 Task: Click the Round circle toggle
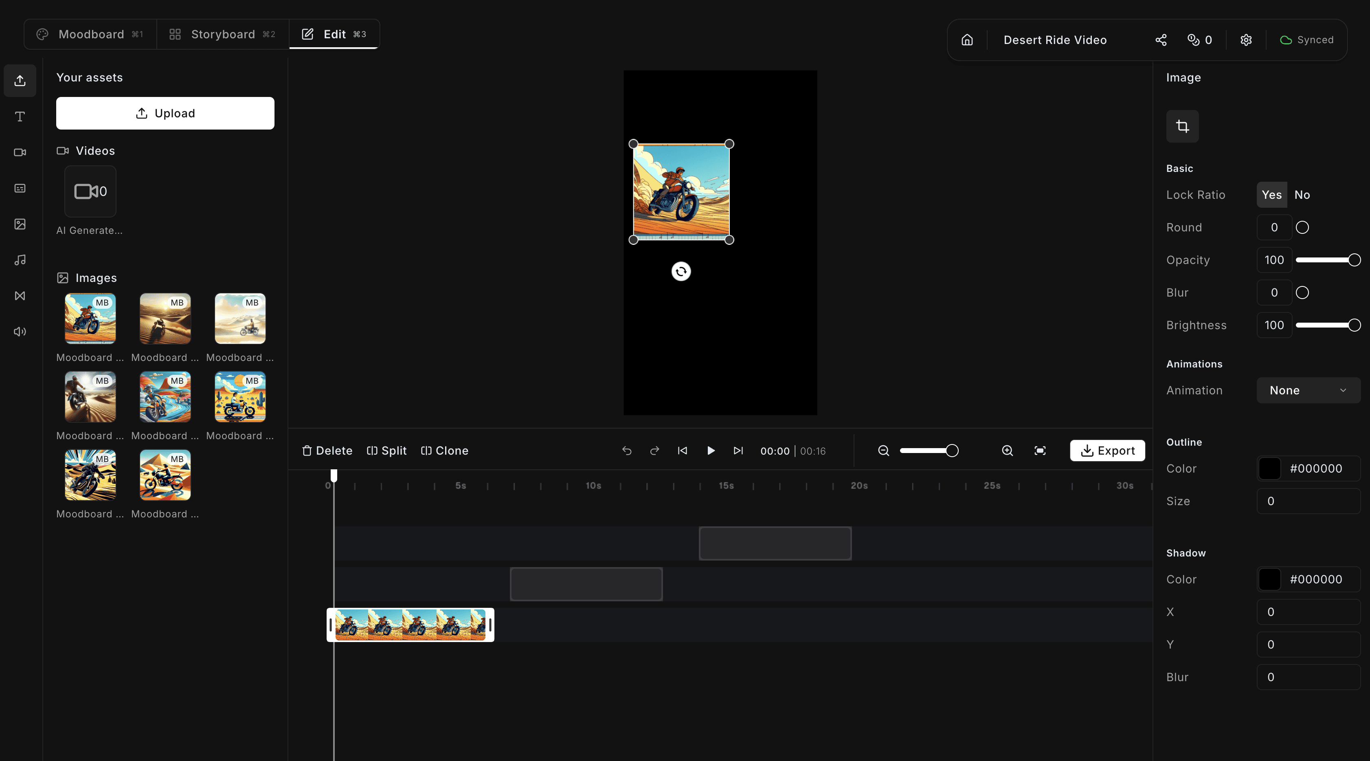1302,228
